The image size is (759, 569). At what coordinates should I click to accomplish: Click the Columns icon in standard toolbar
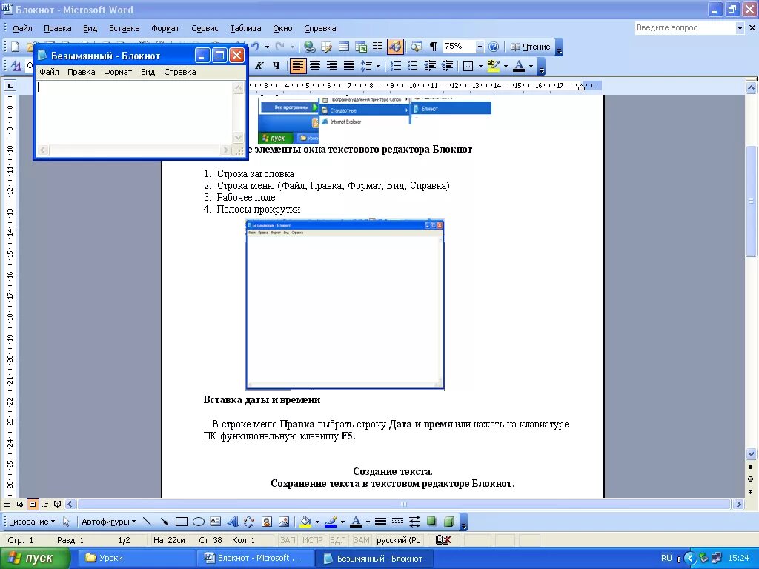point(377,47)
